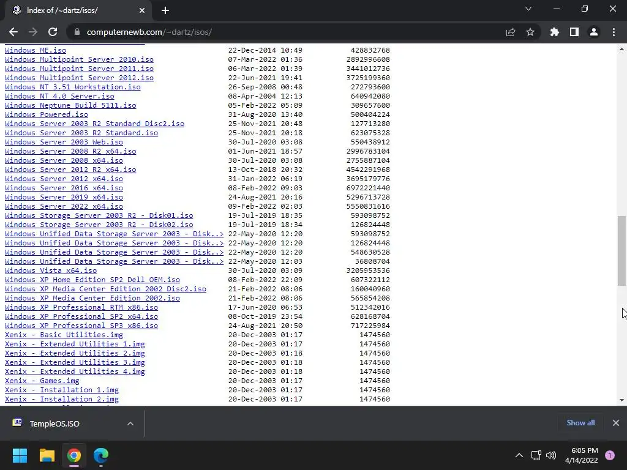This screenshot has width=627, height=470.
Task: Select file size value 6972221440
Action: 368,188
